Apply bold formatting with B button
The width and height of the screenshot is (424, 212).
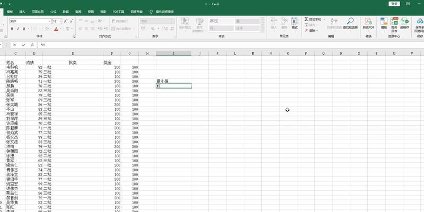point(12,29)
